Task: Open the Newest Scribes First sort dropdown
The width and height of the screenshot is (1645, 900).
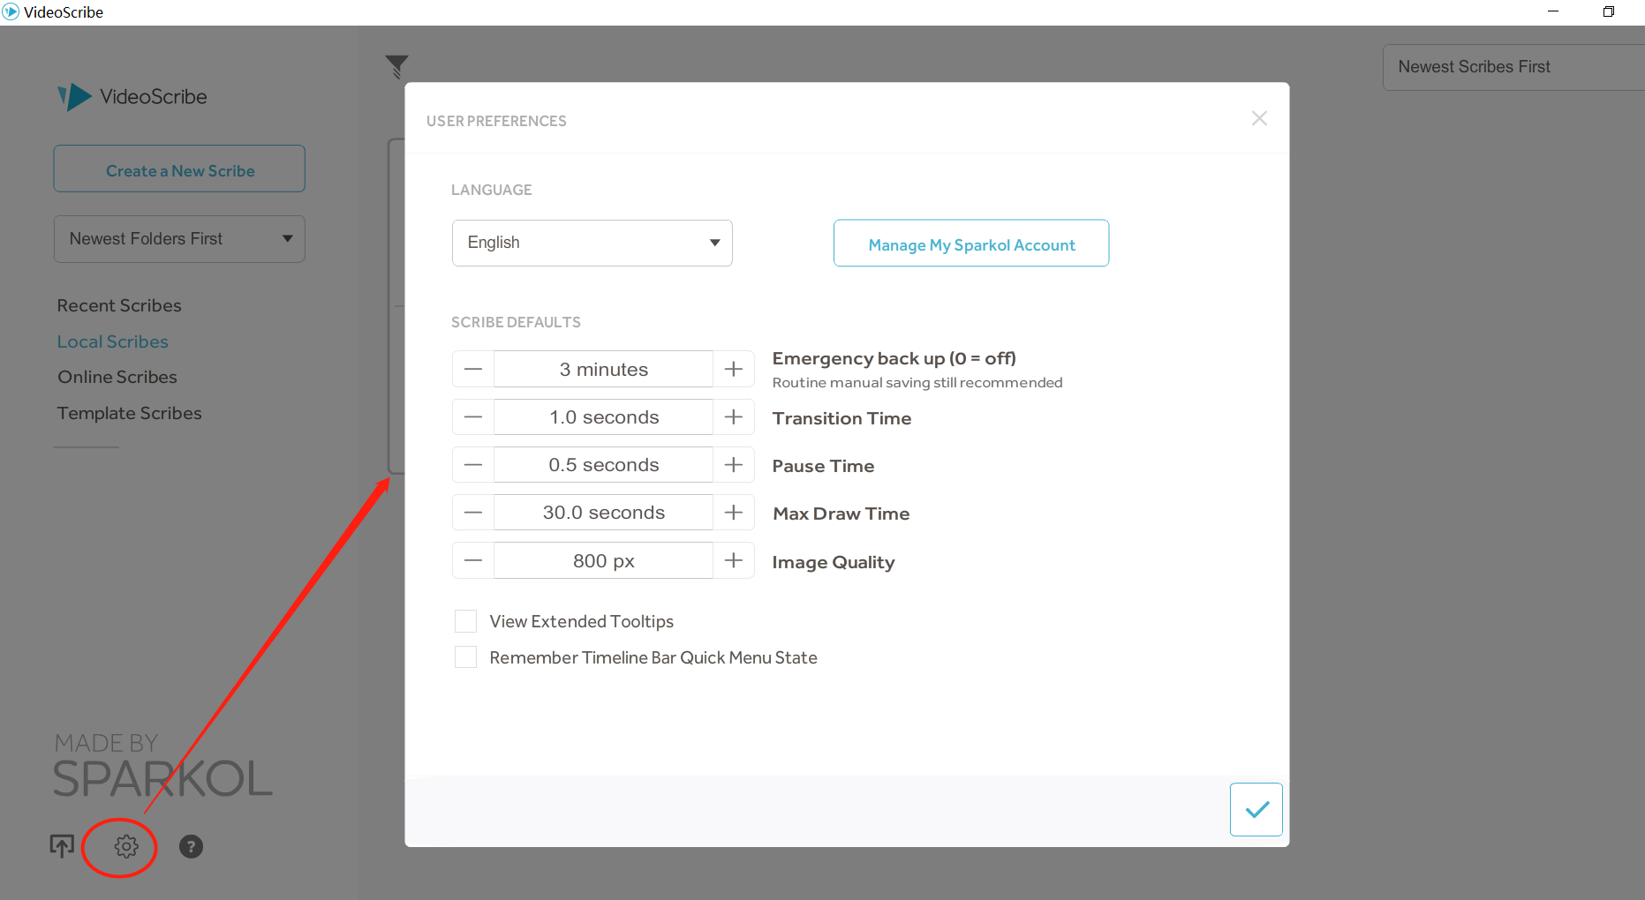Action: point(1512,67)
